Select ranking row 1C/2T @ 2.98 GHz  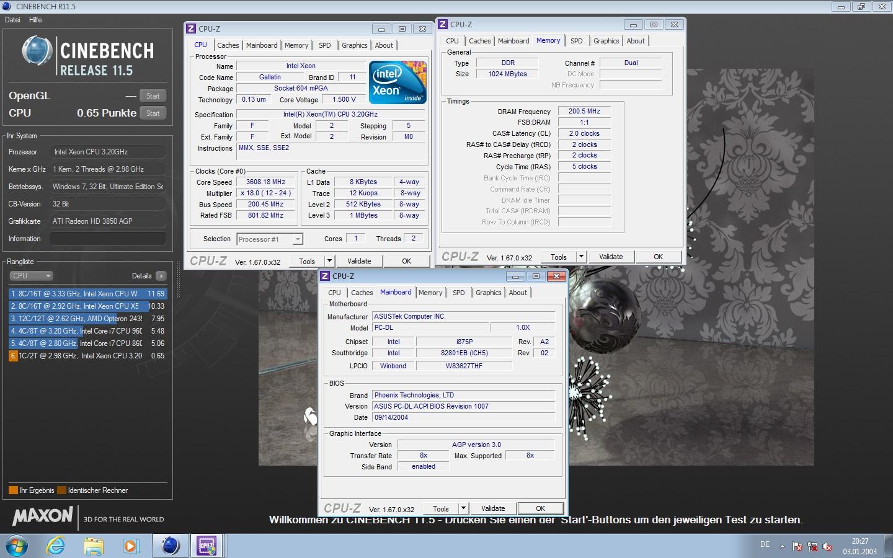87,356
